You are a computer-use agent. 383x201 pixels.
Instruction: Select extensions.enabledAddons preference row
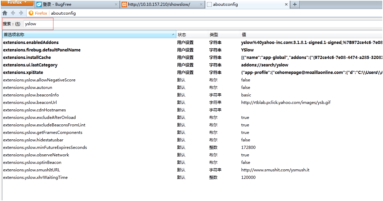(x=192, y=42)
